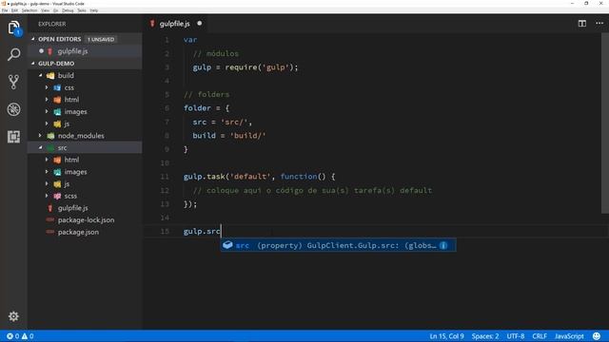The width and height of the screenshot is (609, 342).
Task: Click the editor vertical scrollbar
Action: 605,123
